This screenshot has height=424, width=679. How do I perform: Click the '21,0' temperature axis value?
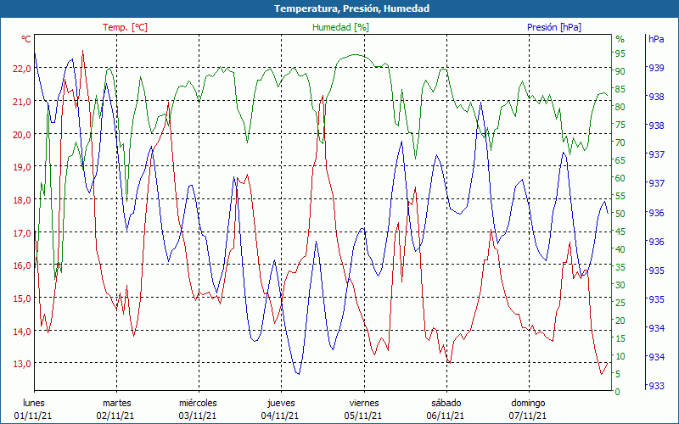tap(23, 101)
